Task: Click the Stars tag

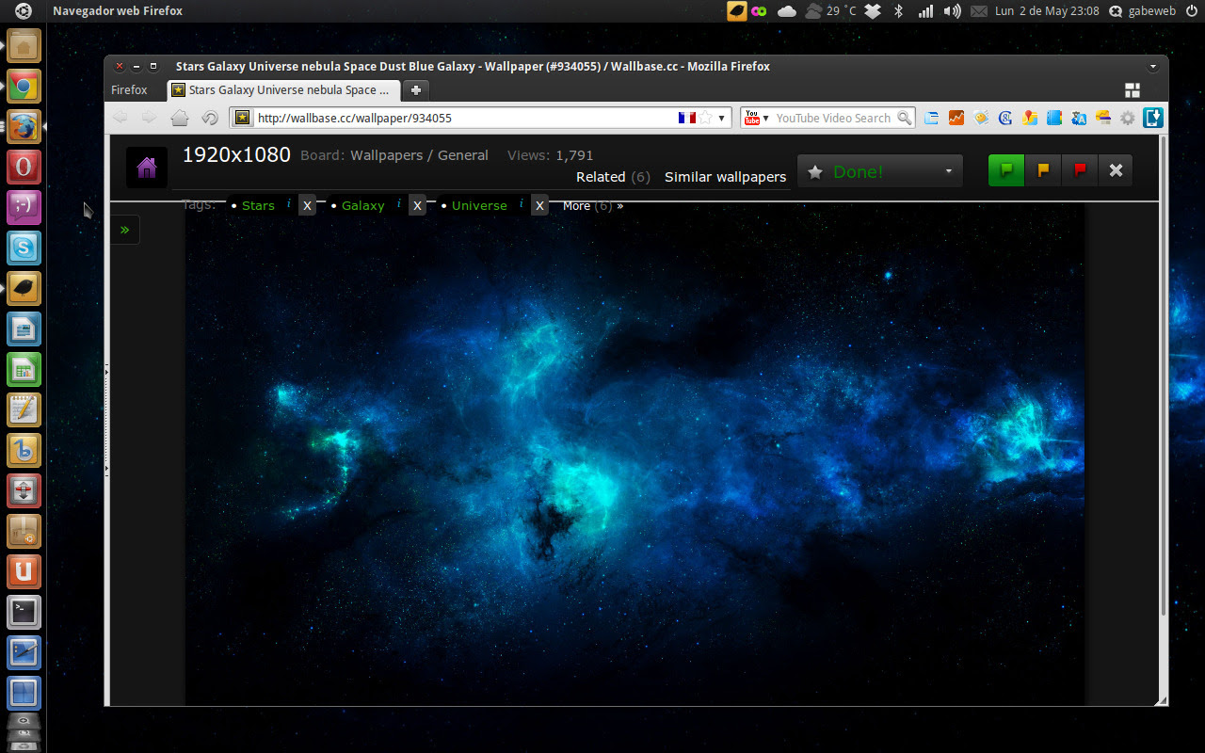Action: point(258,205)
